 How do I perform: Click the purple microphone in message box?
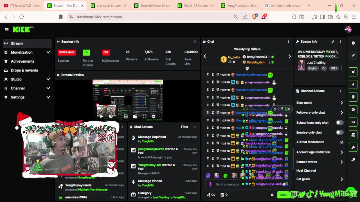(x=210, y=184)
